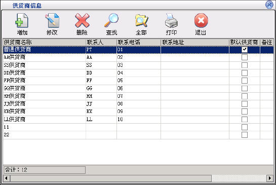Click the 删除 (Delete) red X icon

tap(82, 21)
